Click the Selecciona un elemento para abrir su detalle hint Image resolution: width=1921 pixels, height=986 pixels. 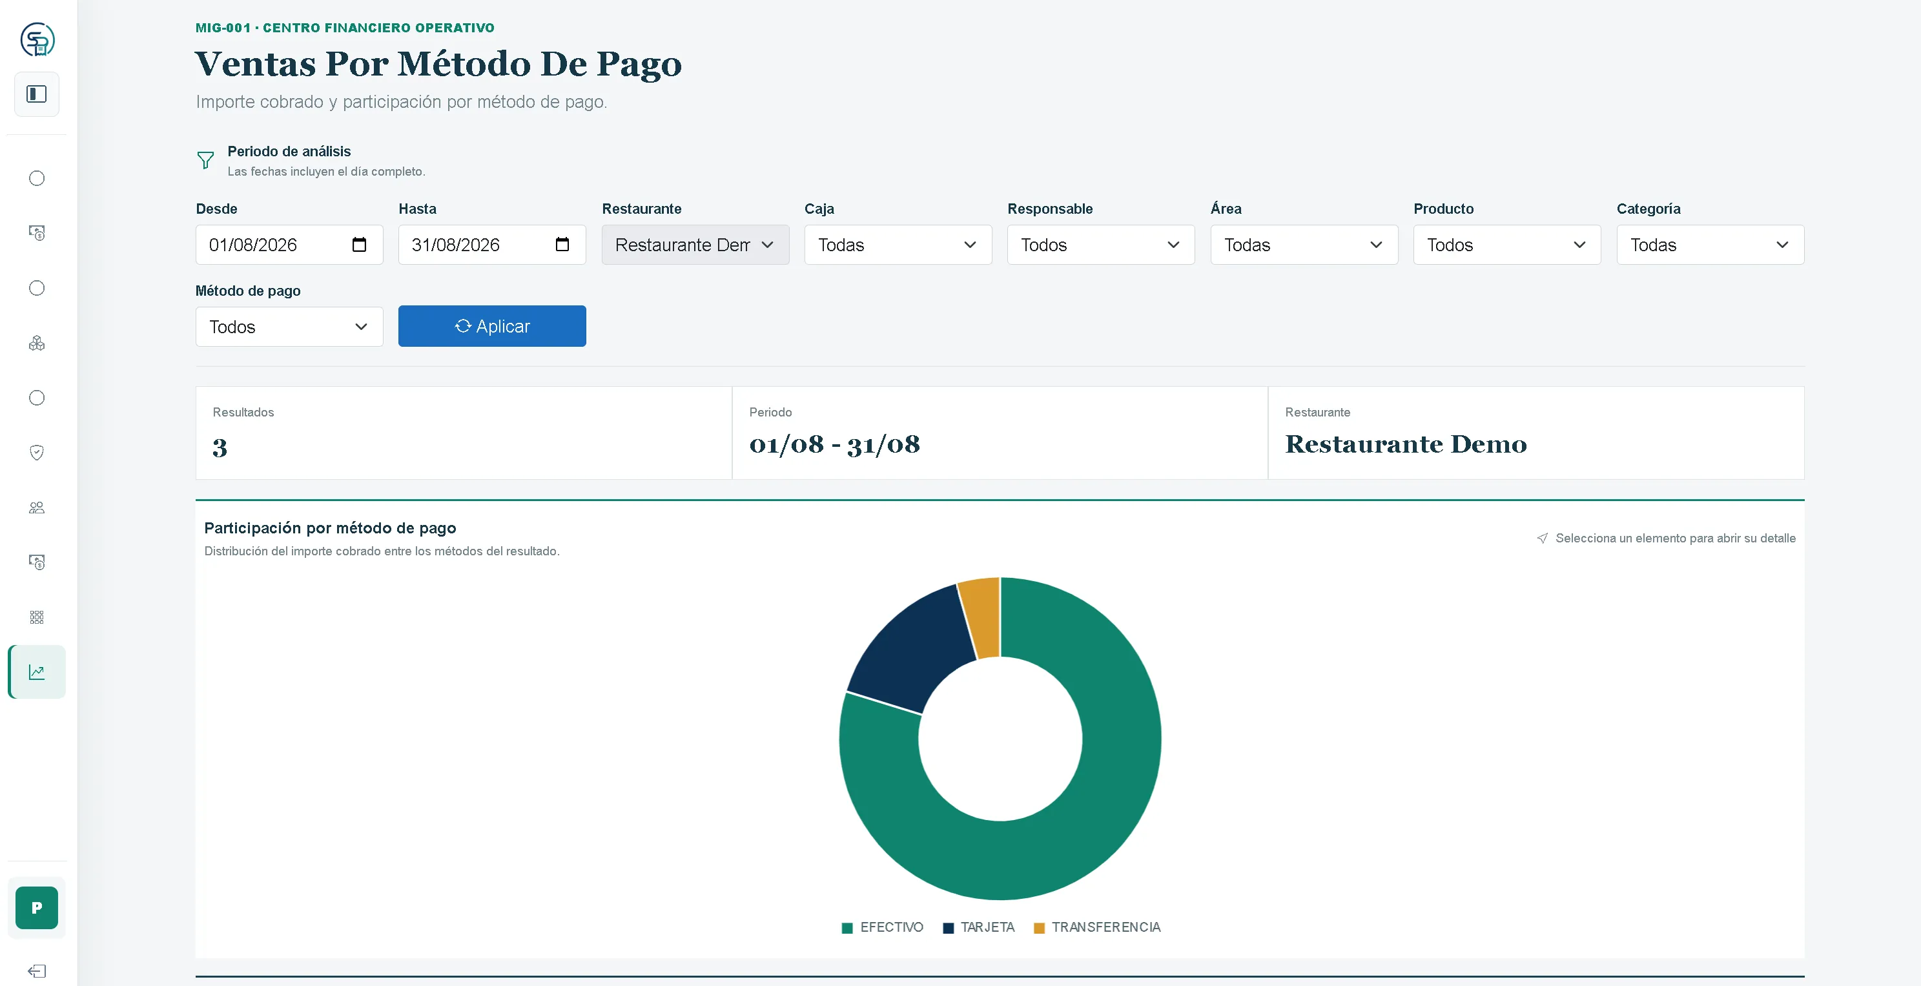(1675, 539)
